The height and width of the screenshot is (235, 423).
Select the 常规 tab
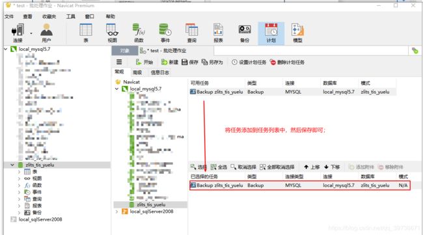click(119, 72)
